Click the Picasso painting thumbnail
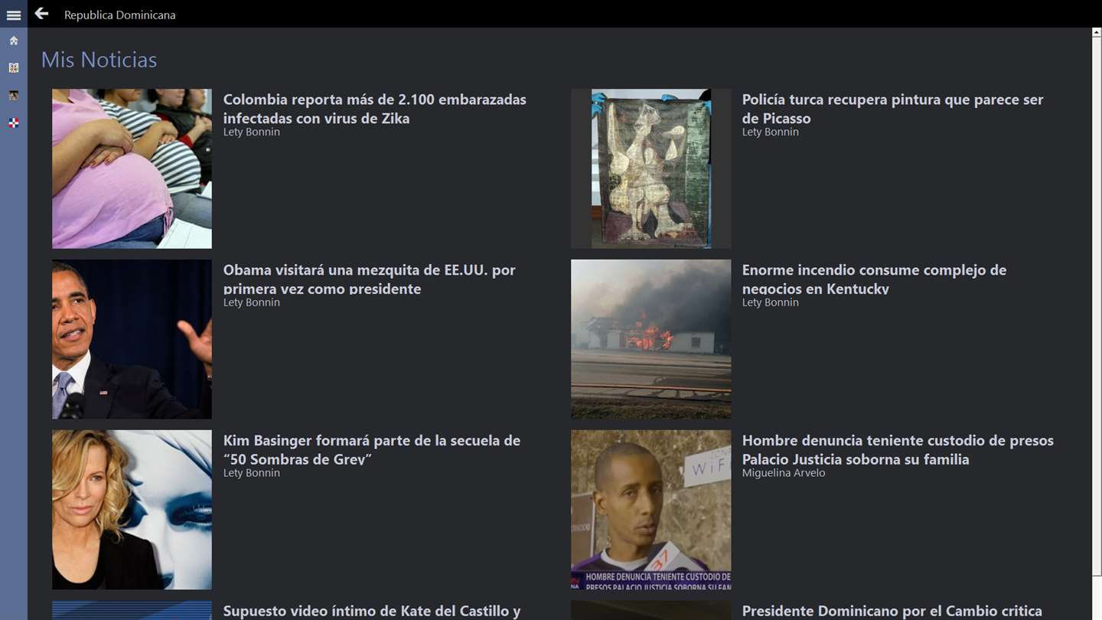The width and height of the screenshot is (1102, 620). tap(651, 168)
